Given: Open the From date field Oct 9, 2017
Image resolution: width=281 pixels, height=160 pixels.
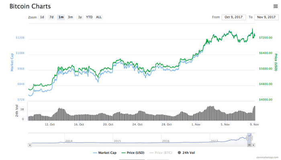Looking at the screenshot, I should [234, 17].
